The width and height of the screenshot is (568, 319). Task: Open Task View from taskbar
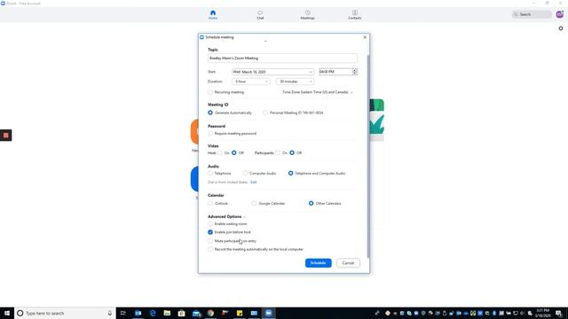click(123, 313)
